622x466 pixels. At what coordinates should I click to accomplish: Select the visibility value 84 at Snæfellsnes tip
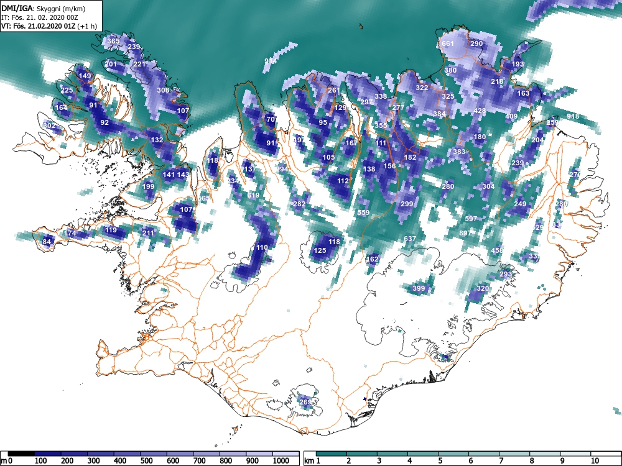(x=47, y=242)
